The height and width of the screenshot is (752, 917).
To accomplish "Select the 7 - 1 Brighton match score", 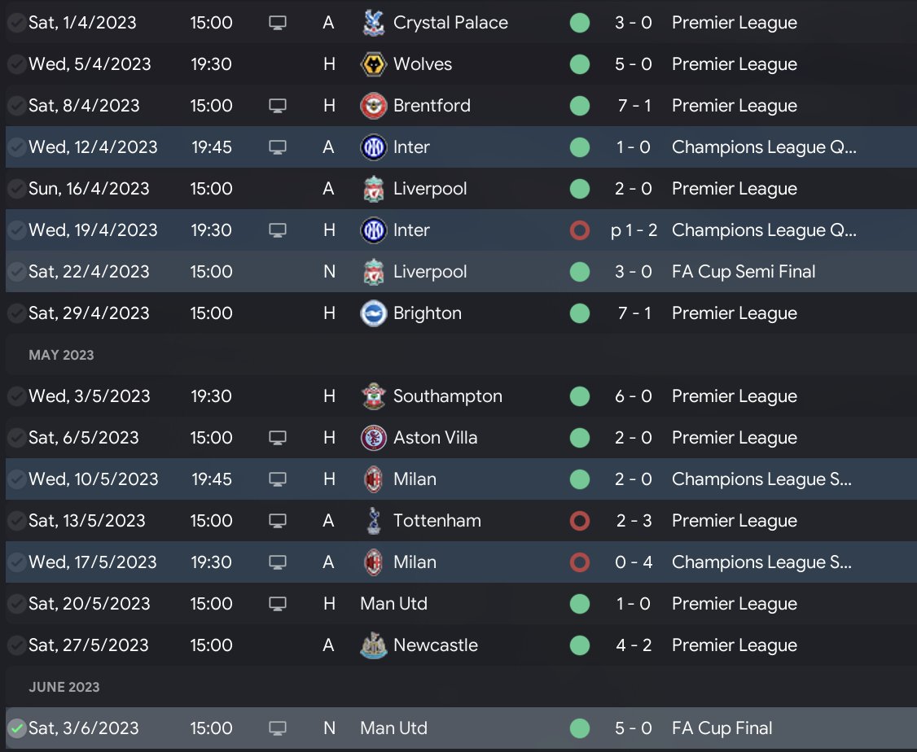I will pyautogui.click(x=634, y=313).
